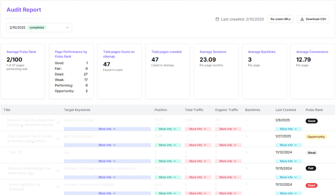Viewport: 336px width, 195px height.
Task: Click the Total pages crawled card title
Action: 166,52
